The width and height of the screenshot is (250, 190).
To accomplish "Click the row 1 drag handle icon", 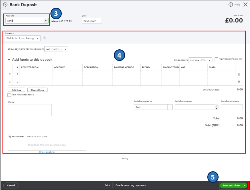I will click(x=10, y=74).
